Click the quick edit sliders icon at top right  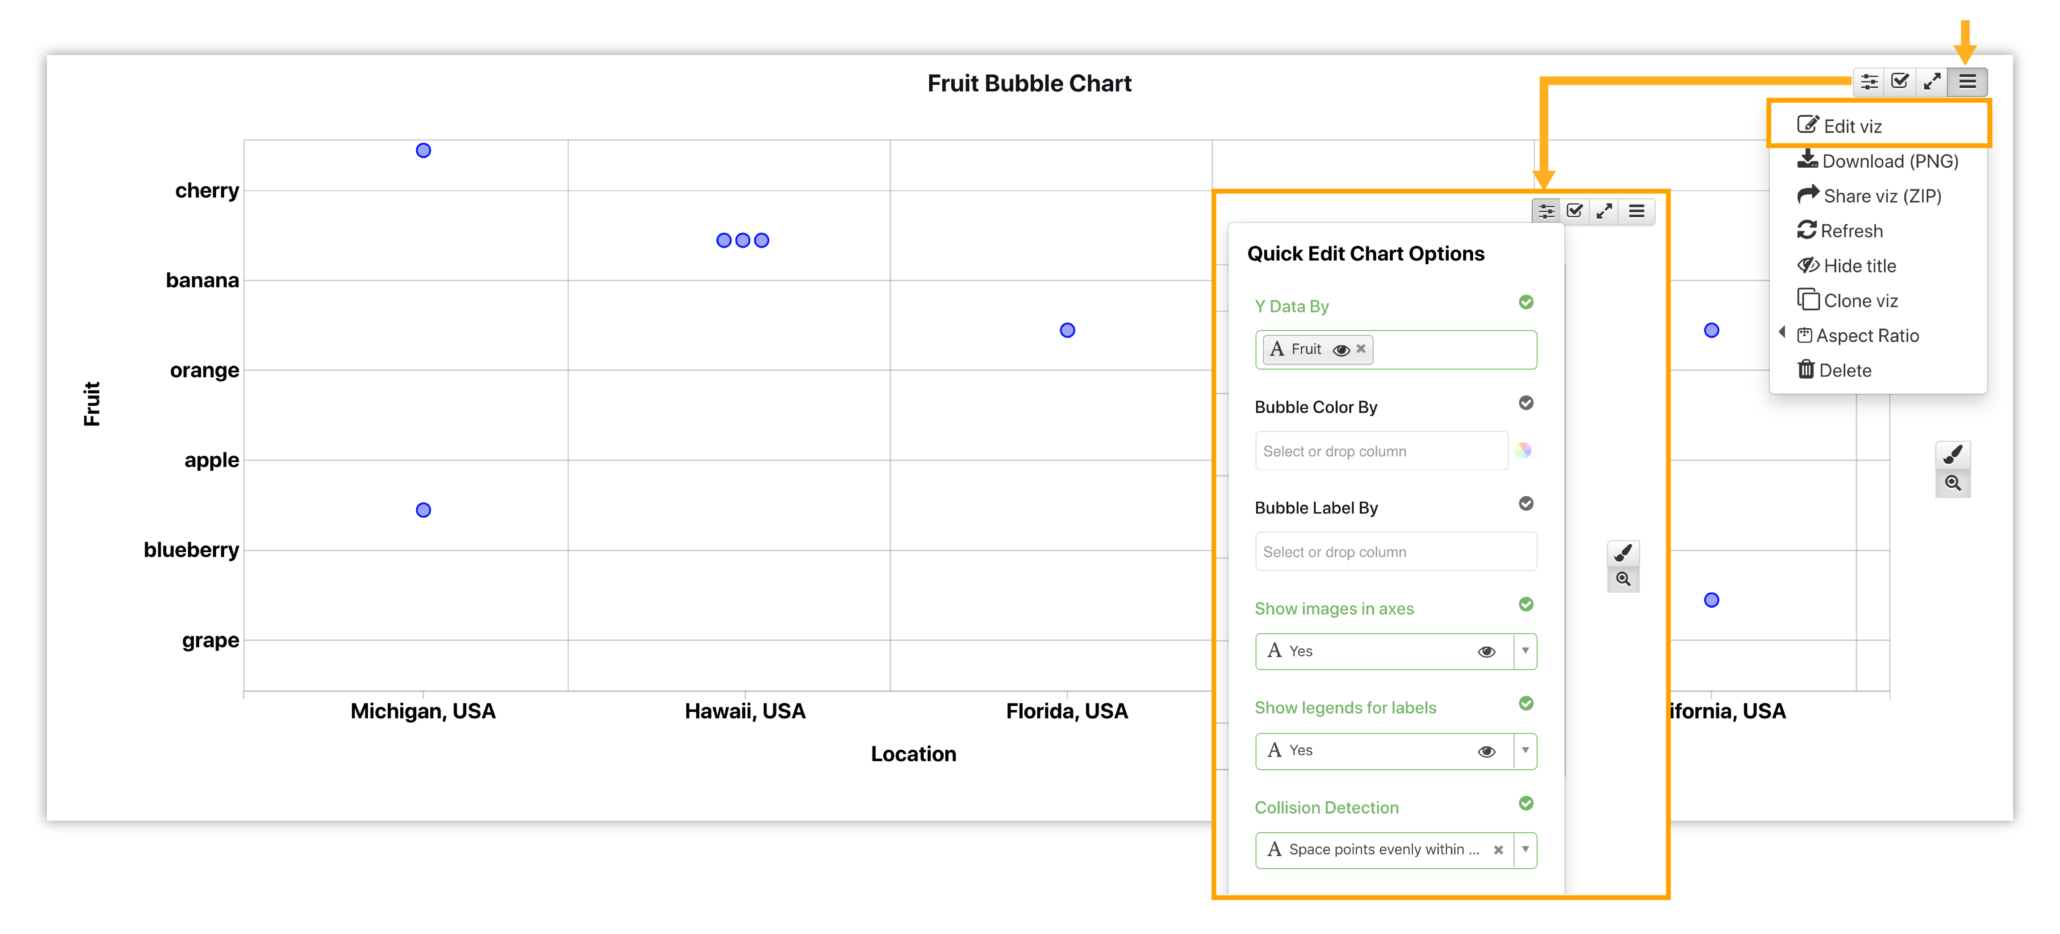[x=1869, y=81]
